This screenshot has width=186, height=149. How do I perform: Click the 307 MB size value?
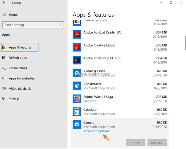click(x=161, y=32)
